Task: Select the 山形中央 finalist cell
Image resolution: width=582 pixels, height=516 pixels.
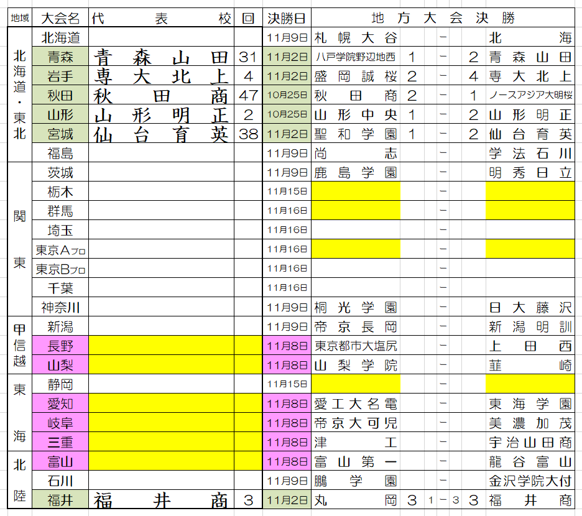Action: tap(356, 114)
